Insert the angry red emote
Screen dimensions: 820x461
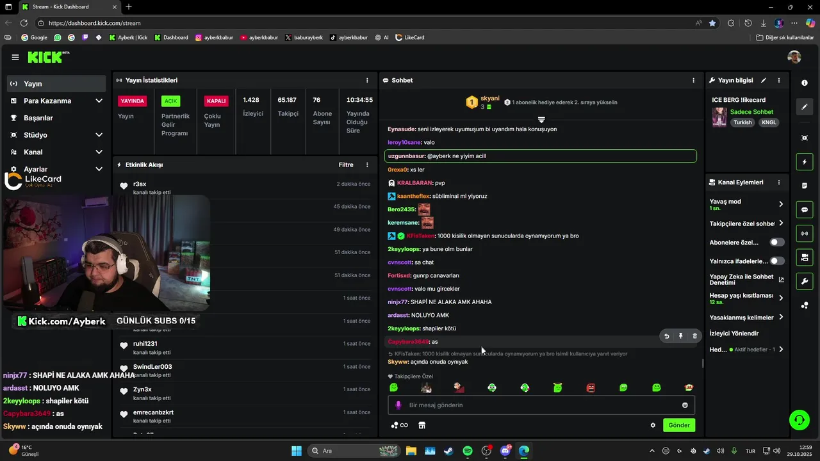591,387
